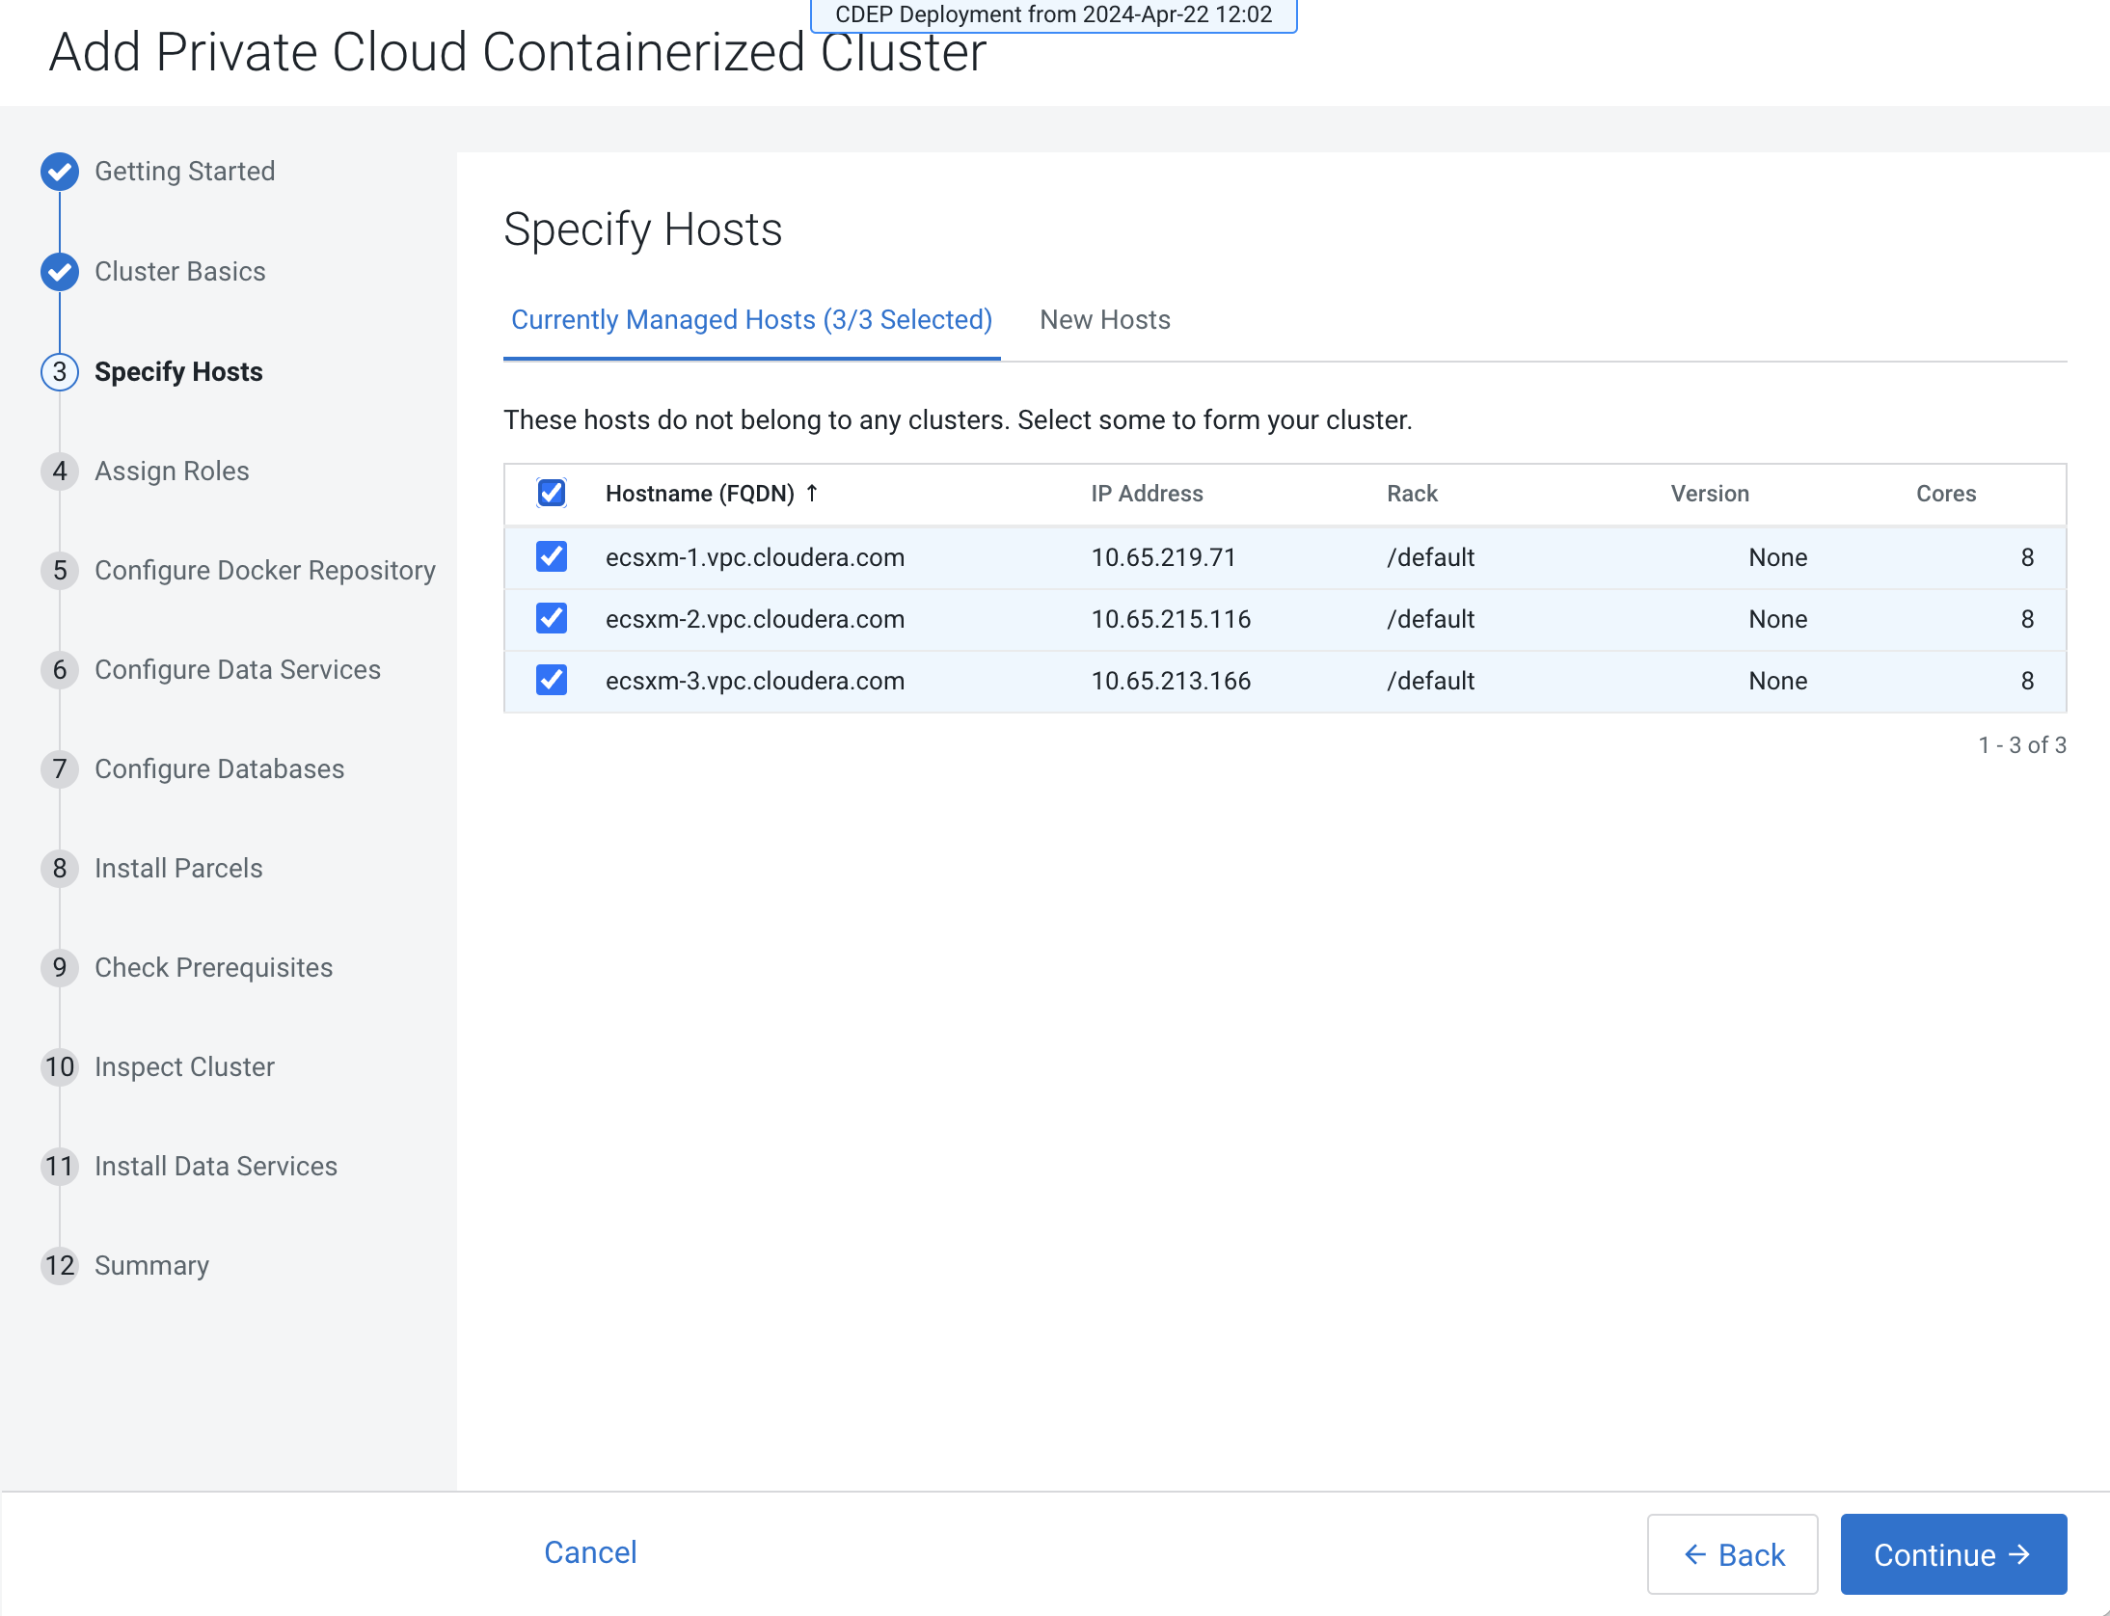Sort by Cores column header
Screen dimensions: 2110x1616
(1946, 494)
